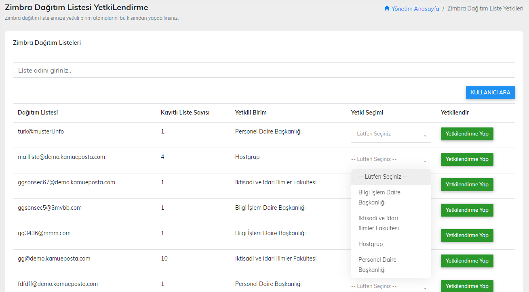Choose '-- Lütfen Seçiniz --' in the open list
This screenshot has height=292, width=529.
coord(391,177)
